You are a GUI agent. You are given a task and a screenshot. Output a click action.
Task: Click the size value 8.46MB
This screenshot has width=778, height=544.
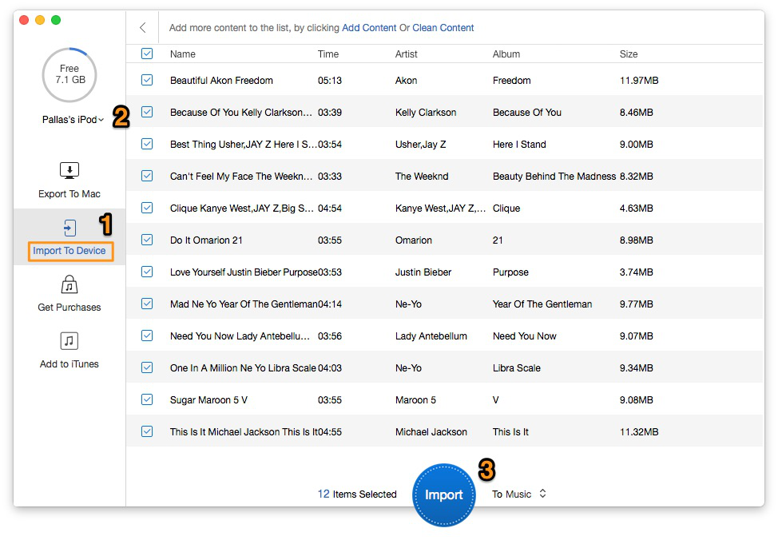[636, 113]
